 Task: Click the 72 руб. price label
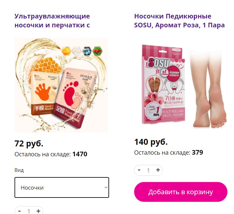coord(29,143)
